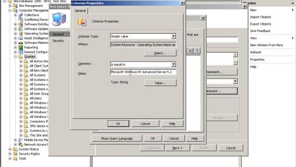Viewport: 296px width, 167px height.
Task: Click OK in Criterion Properties dialog
Action: pyautogui.click(x=118, y=124)
